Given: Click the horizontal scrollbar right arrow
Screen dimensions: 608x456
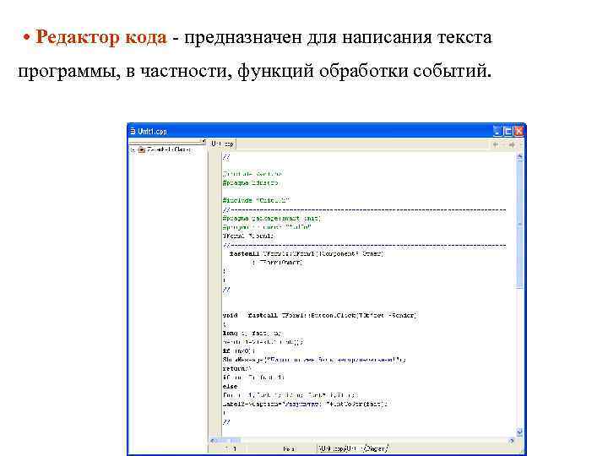Looking at the screenshot, I should click(x=512, y=441).
